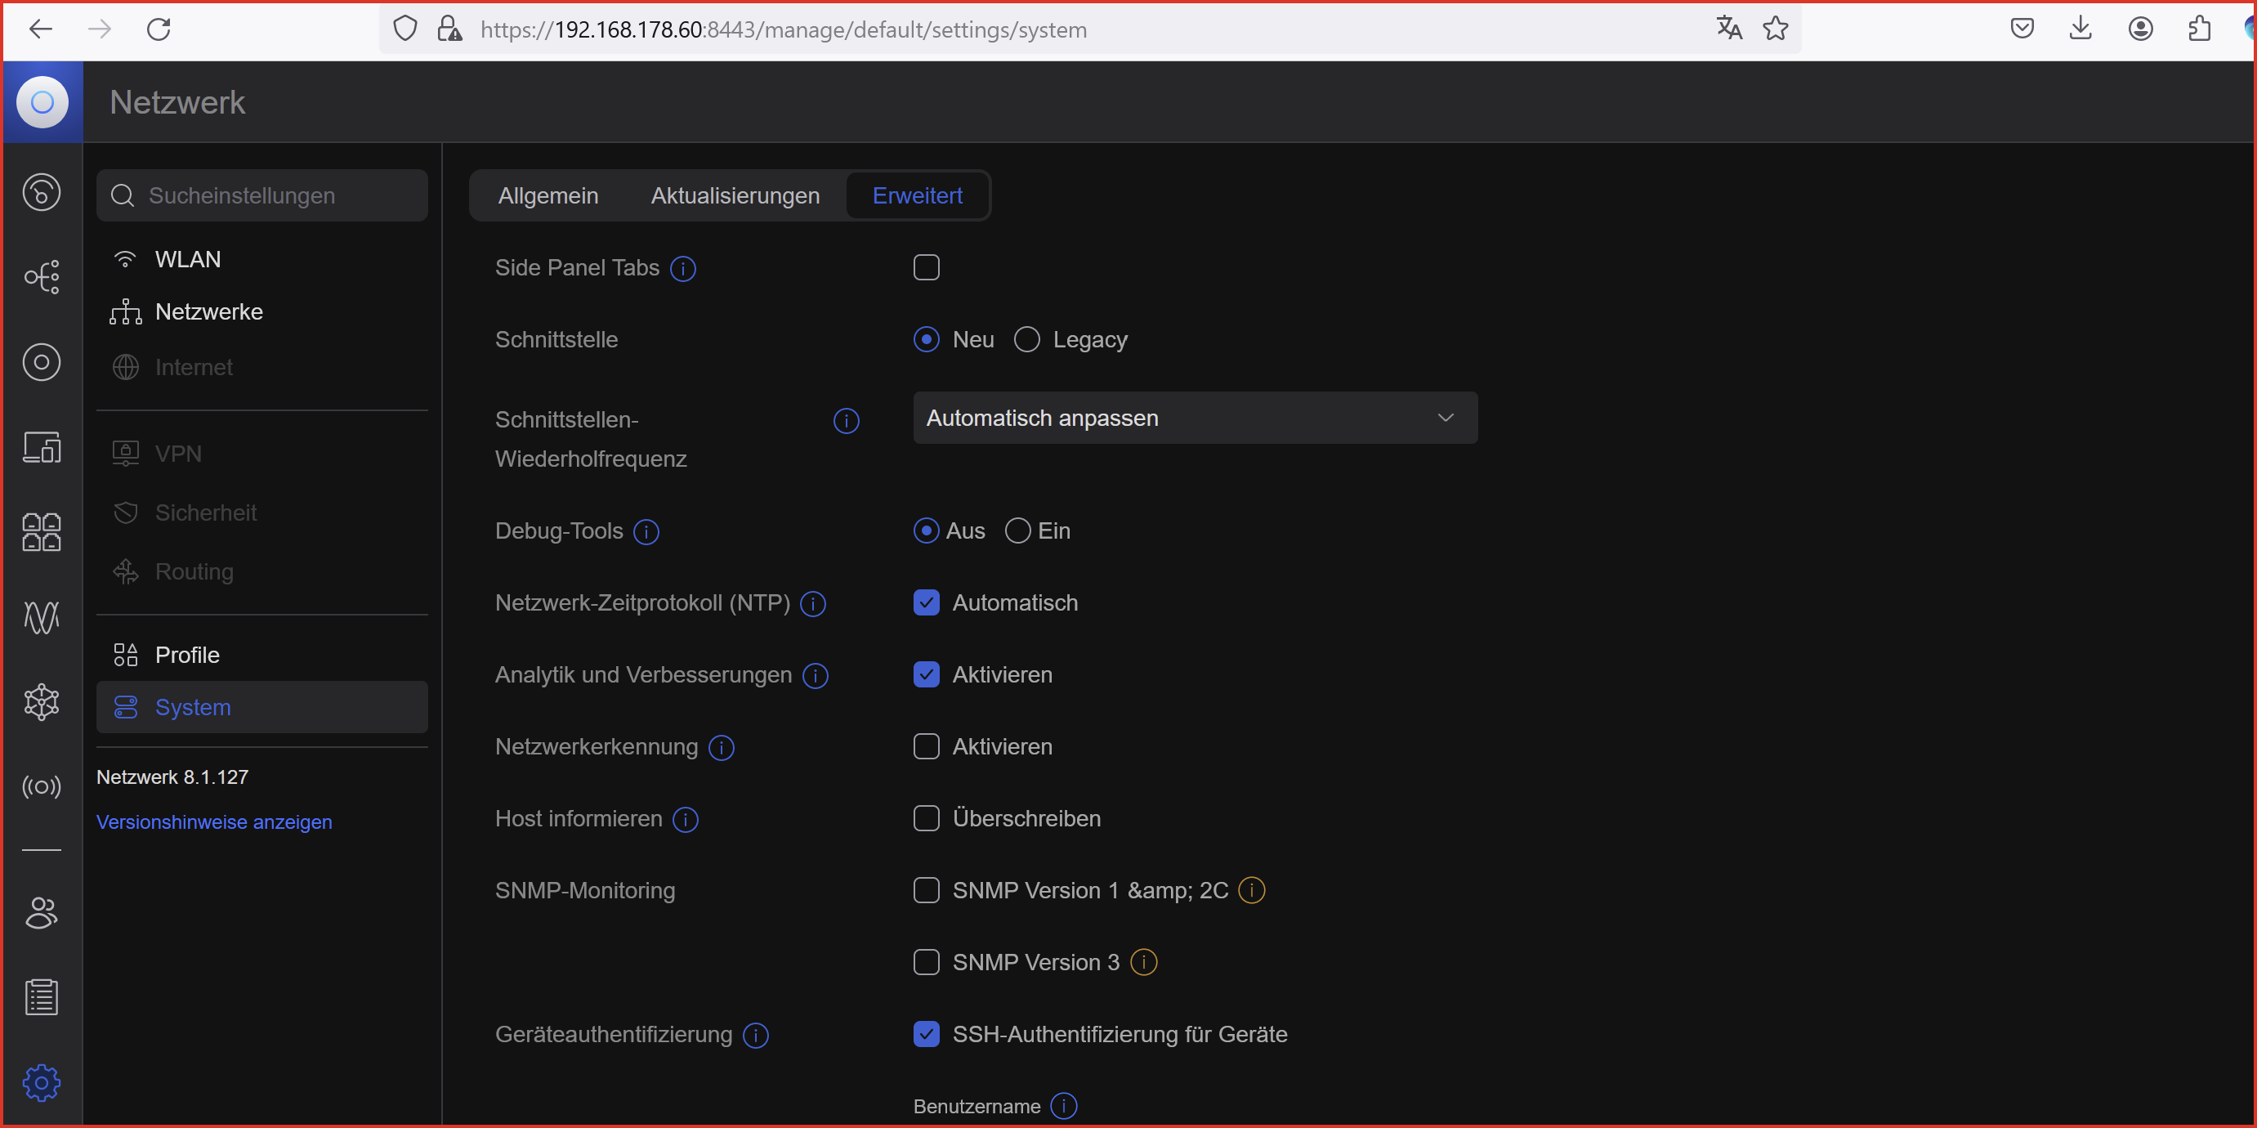Turn Debug-Tools to Ein
Viewport: 2257px width, 1128px height.
1017,531
